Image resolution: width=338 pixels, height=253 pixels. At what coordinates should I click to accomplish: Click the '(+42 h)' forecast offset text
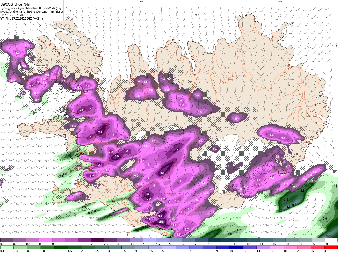point(38,18)
